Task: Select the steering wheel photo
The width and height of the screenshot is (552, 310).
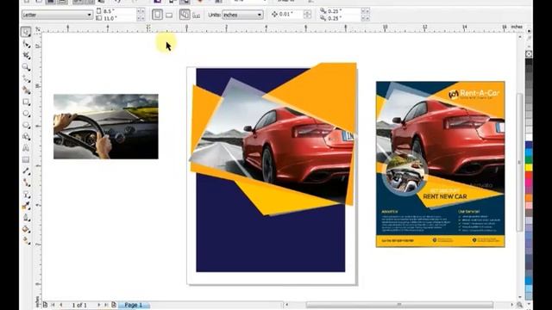Action: 106,127
